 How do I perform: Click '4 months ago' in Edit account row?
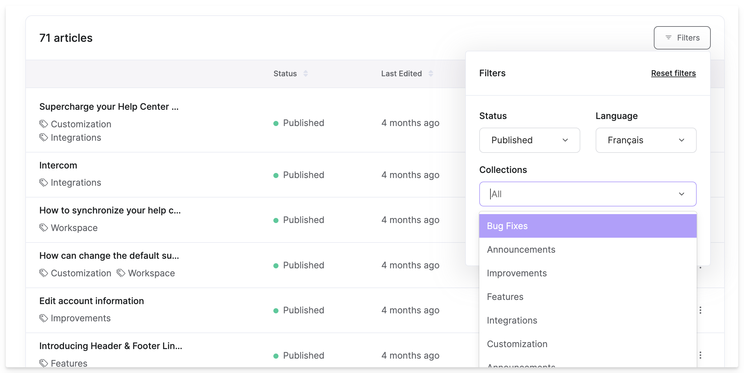pyautogui.click(x=410, y=310)
